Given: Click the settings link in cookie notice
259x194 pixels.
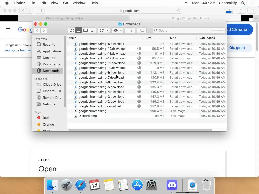Looking at the screenshot, I should (x=10, y=50).
